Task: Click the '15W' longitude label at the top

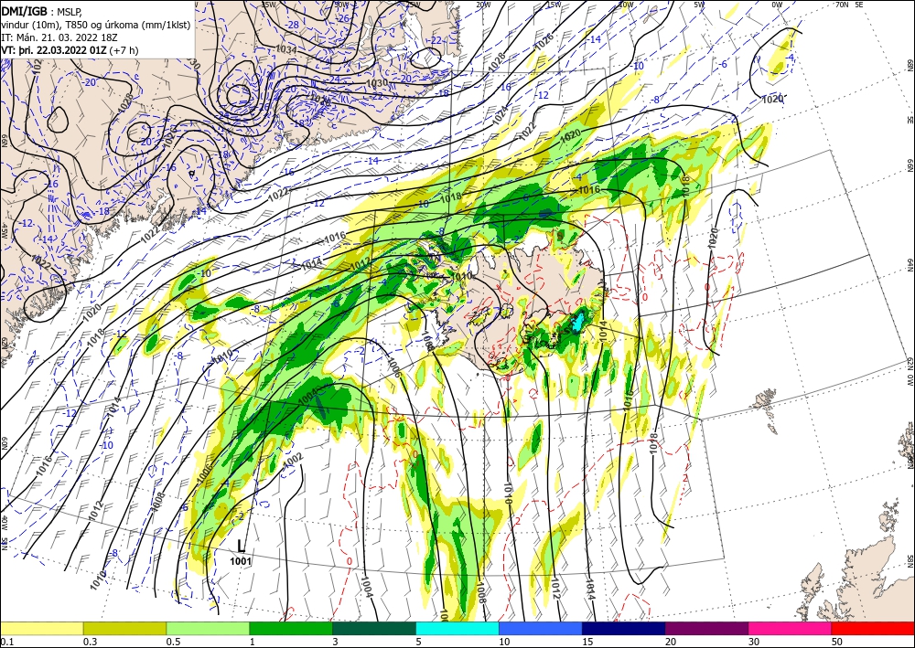Action: pyautogui.click(x=554, y=5)
